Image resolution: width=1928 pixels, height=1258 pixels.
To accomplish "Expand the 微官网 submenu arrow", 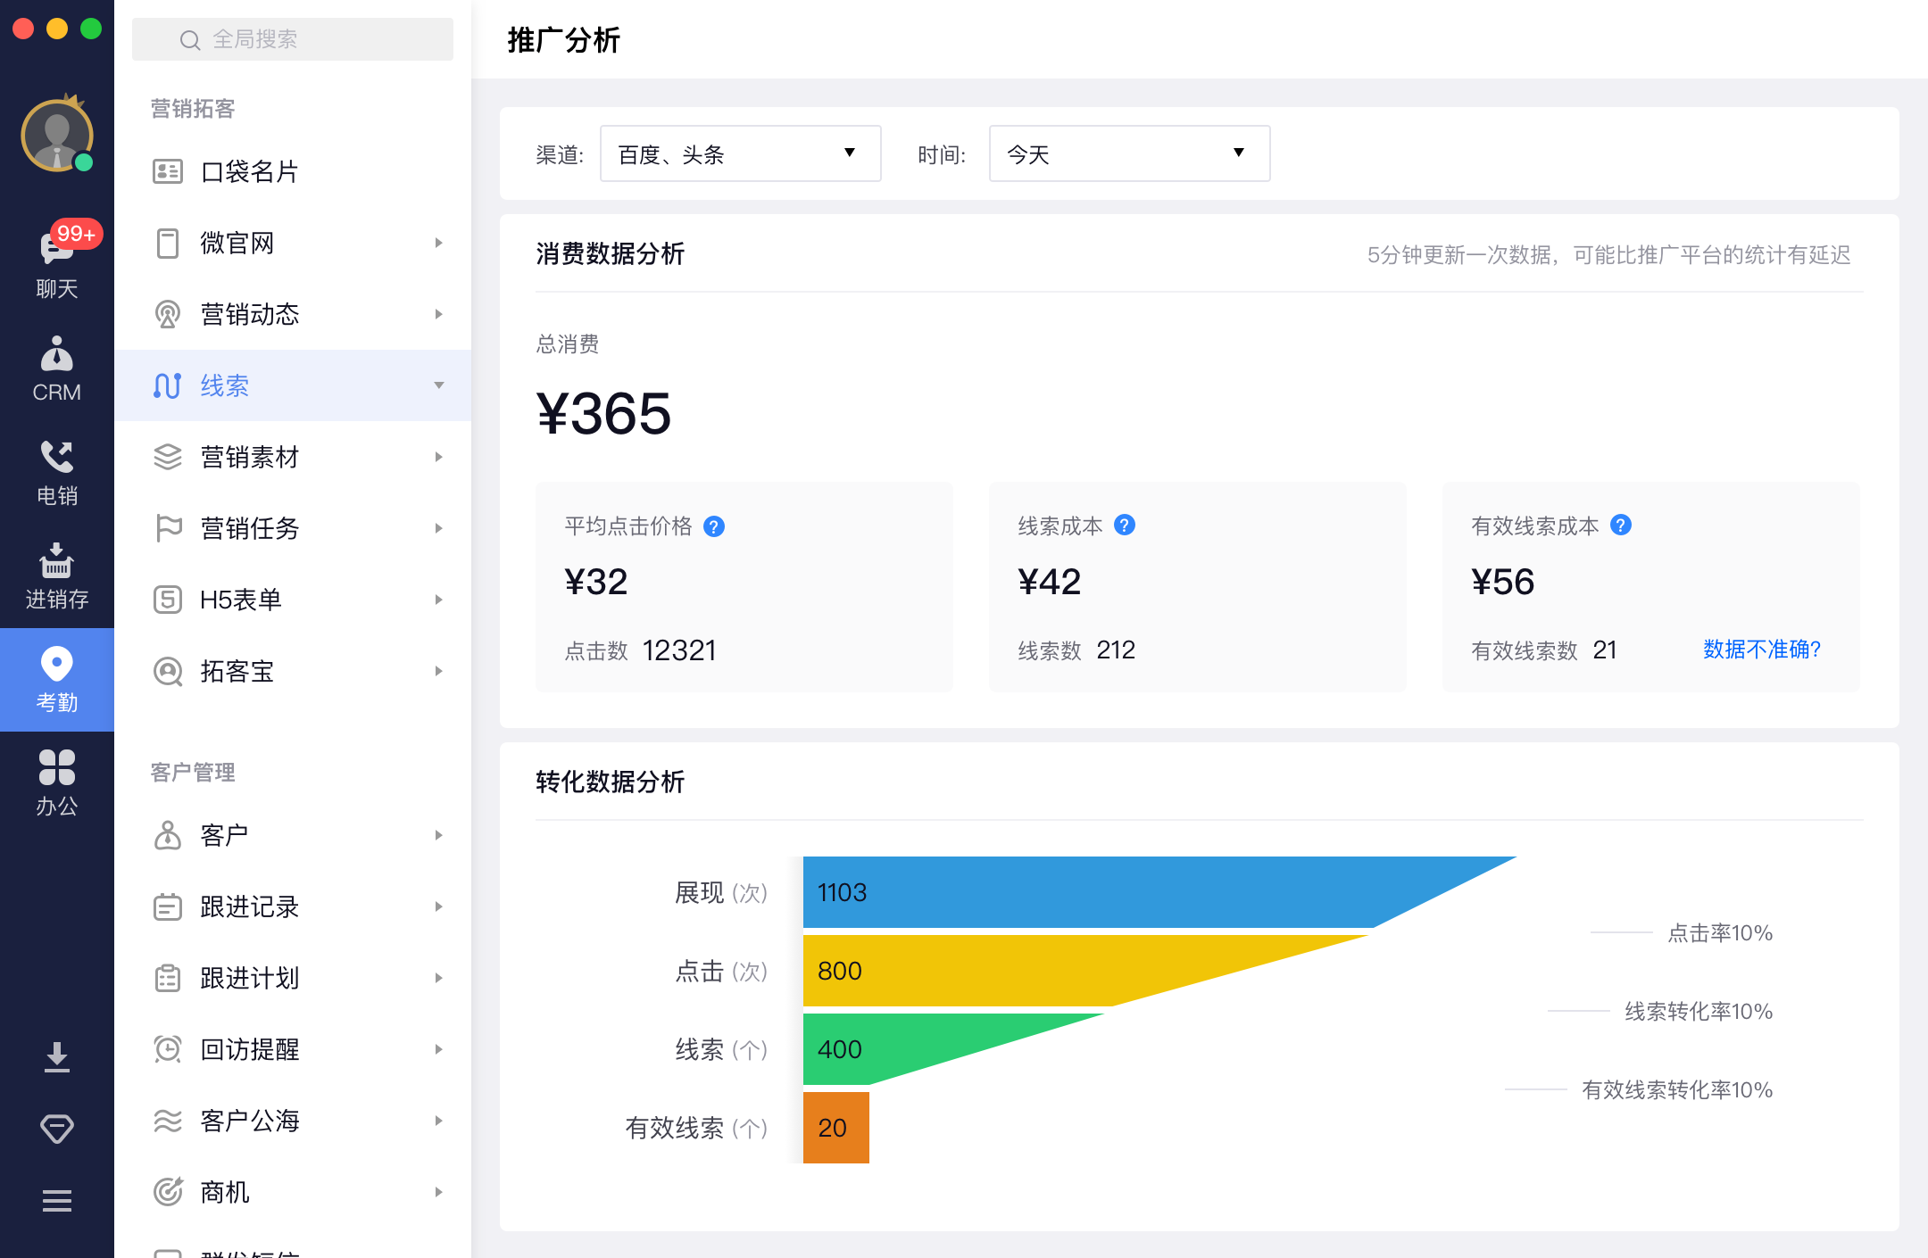I will coord(438,243).
